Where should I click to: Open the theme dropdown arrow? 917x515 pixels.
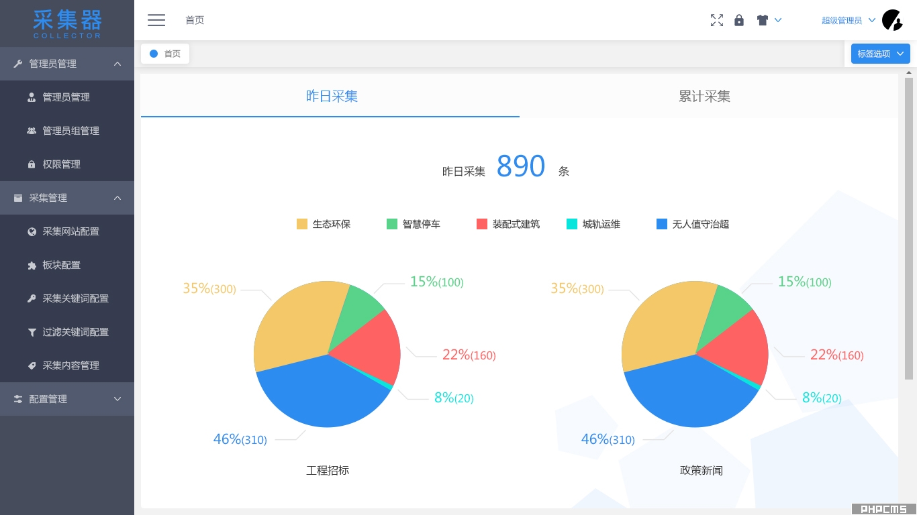pos(778,20)
